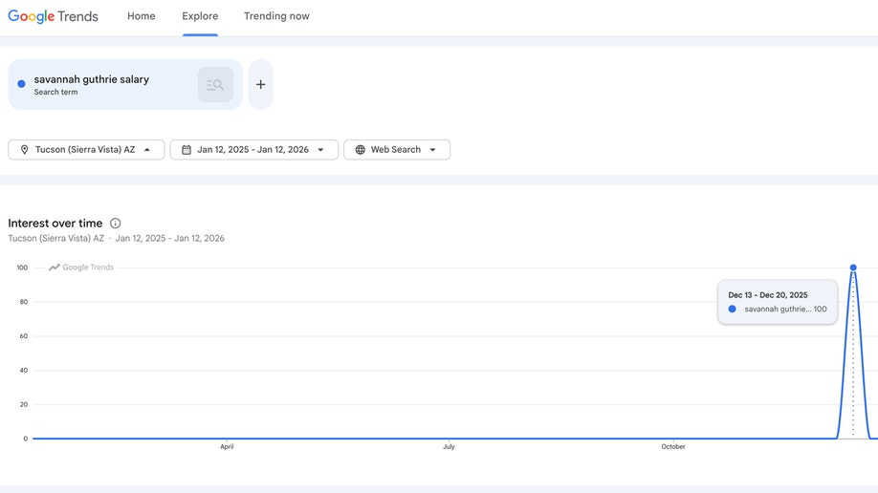Screen dimensions: 878x493
Task: Click the info icon beside Interest over time
Action: click(x=116, y=224)
